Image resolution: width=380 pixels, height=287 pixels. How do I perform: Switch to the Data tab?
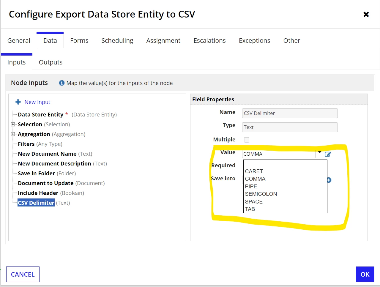(x=50, y=40)
